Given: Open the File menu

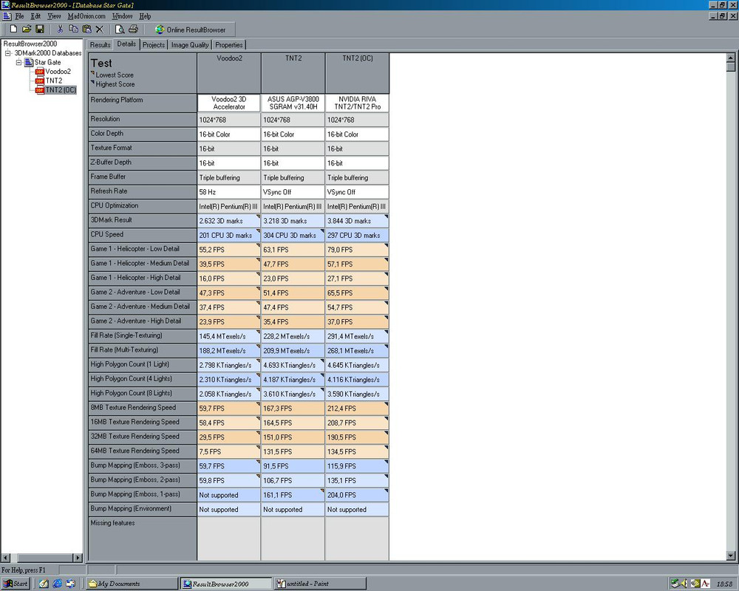Looking at the screenshot, I should point(19,16).
